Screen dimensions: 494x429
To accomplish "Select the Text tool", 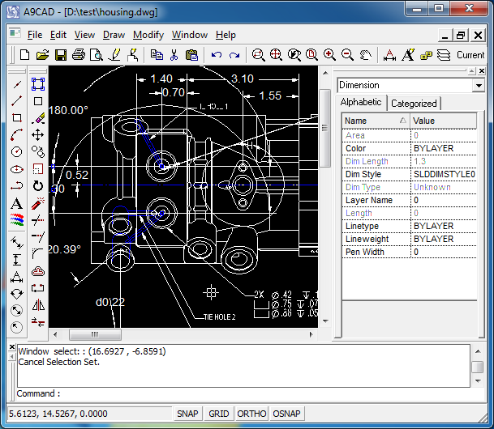I will pos(17,204).
